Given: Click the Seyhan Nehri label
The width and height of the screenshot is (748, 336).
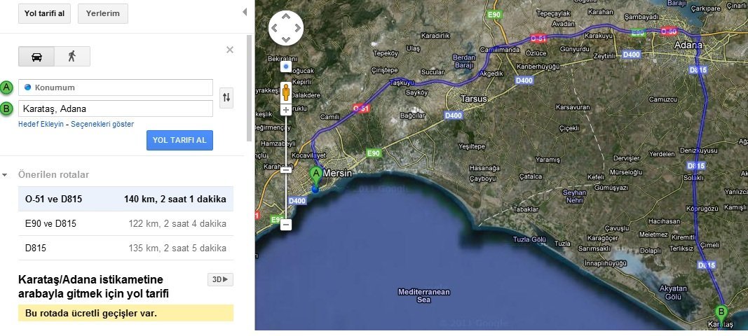Looking at the screenshot, I should point(574,197).
